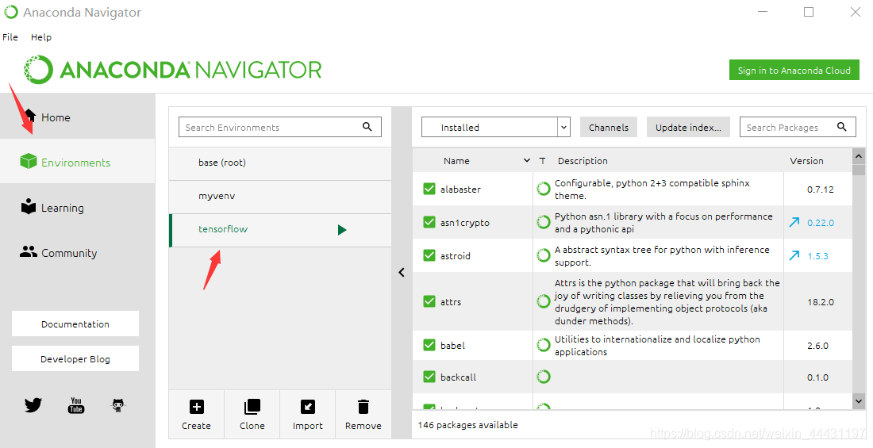Click Update index button
The width and height of the screenshot is (873, 448).
[x=688, y=127]
